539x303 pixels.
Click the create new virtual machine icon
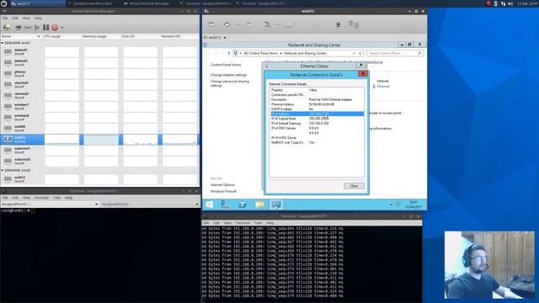7,28
